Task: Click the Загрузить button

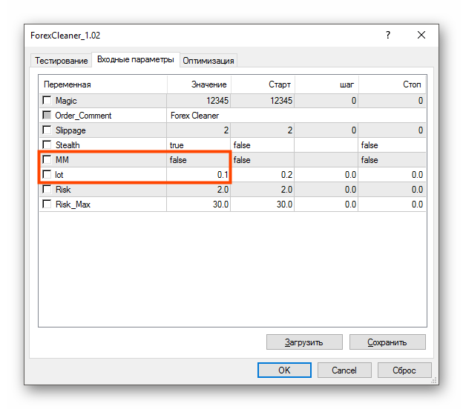Action: click(x=304, y=342)
